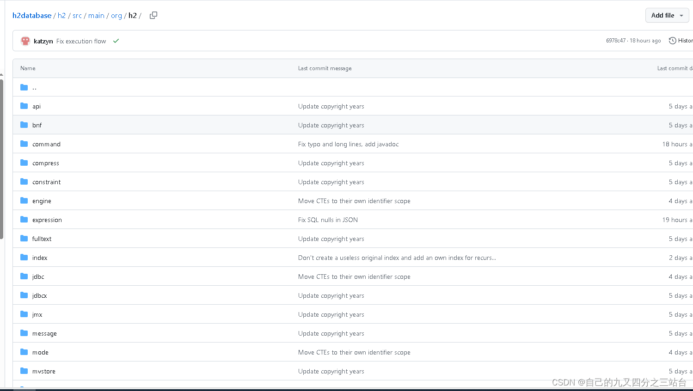The height and width of the screenshot is (391, 693).
Task: Open the jdbc folder name link
Action: click(x=38, y=277)
